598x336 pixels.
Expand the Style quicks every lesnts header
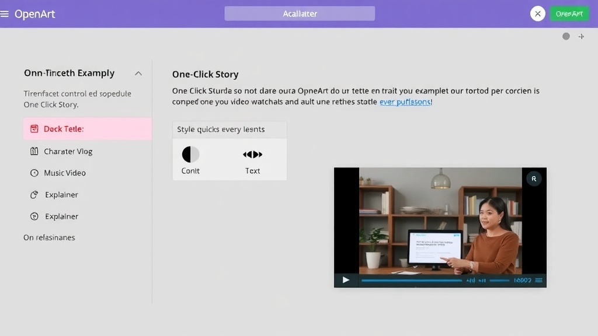(230, 129)
